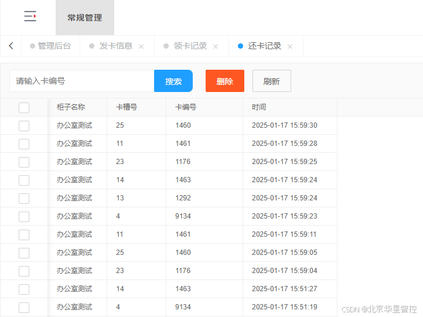Click card number 1292
Image resolution: width=423 pixels, height=317 pixels.
(x=183, y=197)
